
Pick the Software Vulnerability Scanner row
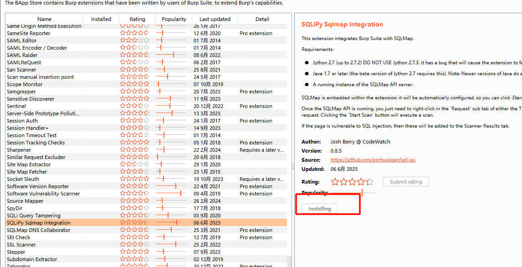click(147, 194)
